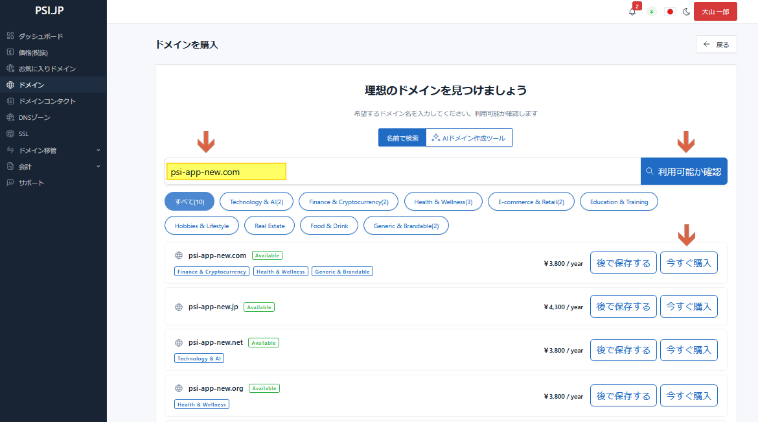This screenshot has height=422, width=758.
Task: Select the 名前で検索 tab
Action: click(402, 138)
